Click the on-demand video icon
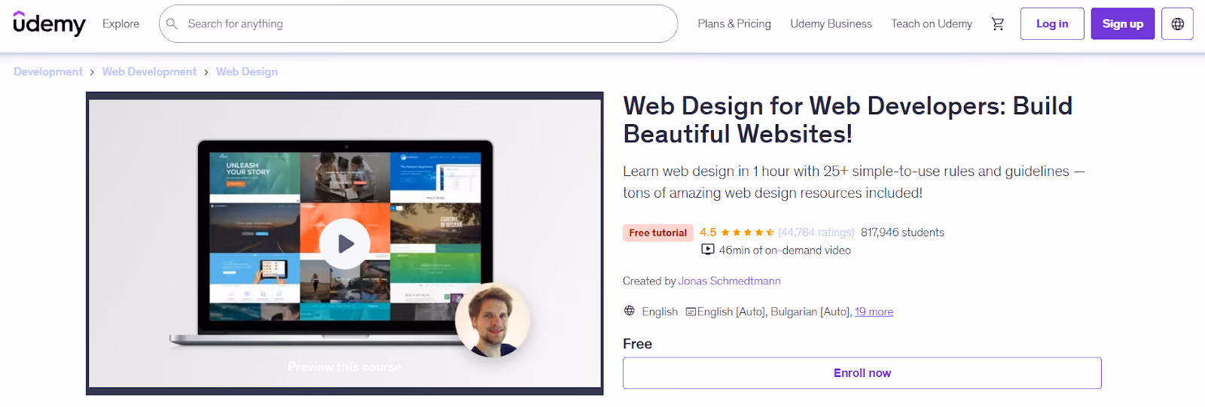Image resolution: width=1205 pixels, height=407 pixels. [708, 250]
